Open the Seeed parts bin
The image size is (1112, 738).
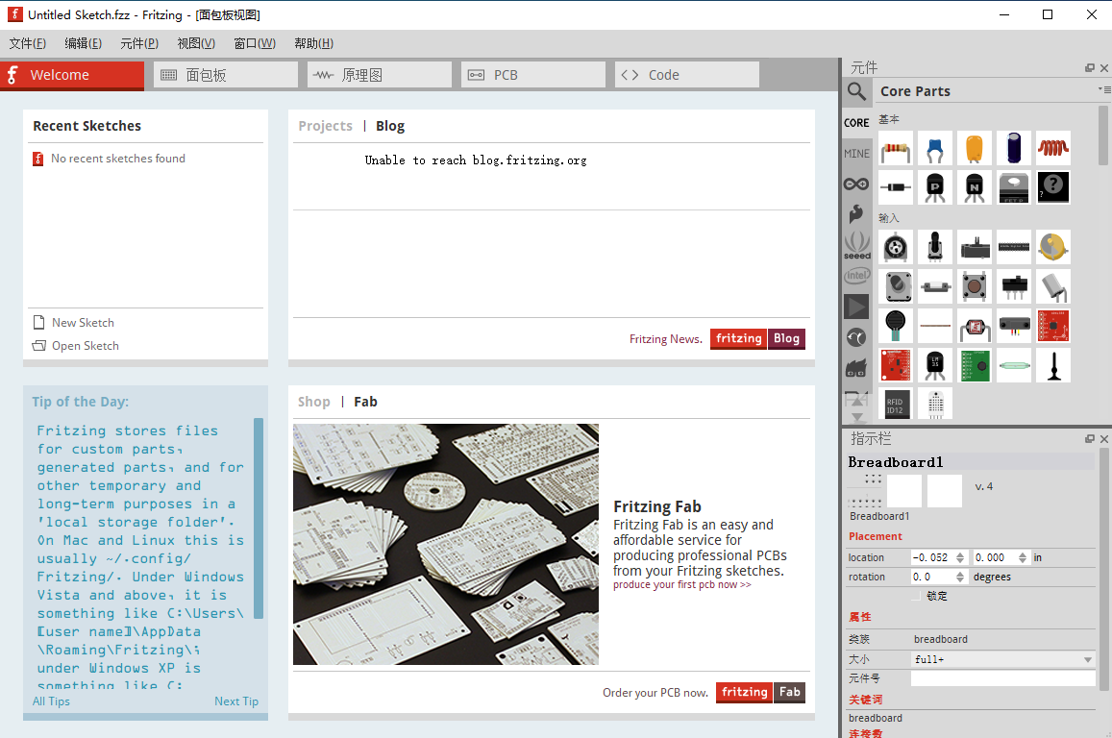pos(856,245)
